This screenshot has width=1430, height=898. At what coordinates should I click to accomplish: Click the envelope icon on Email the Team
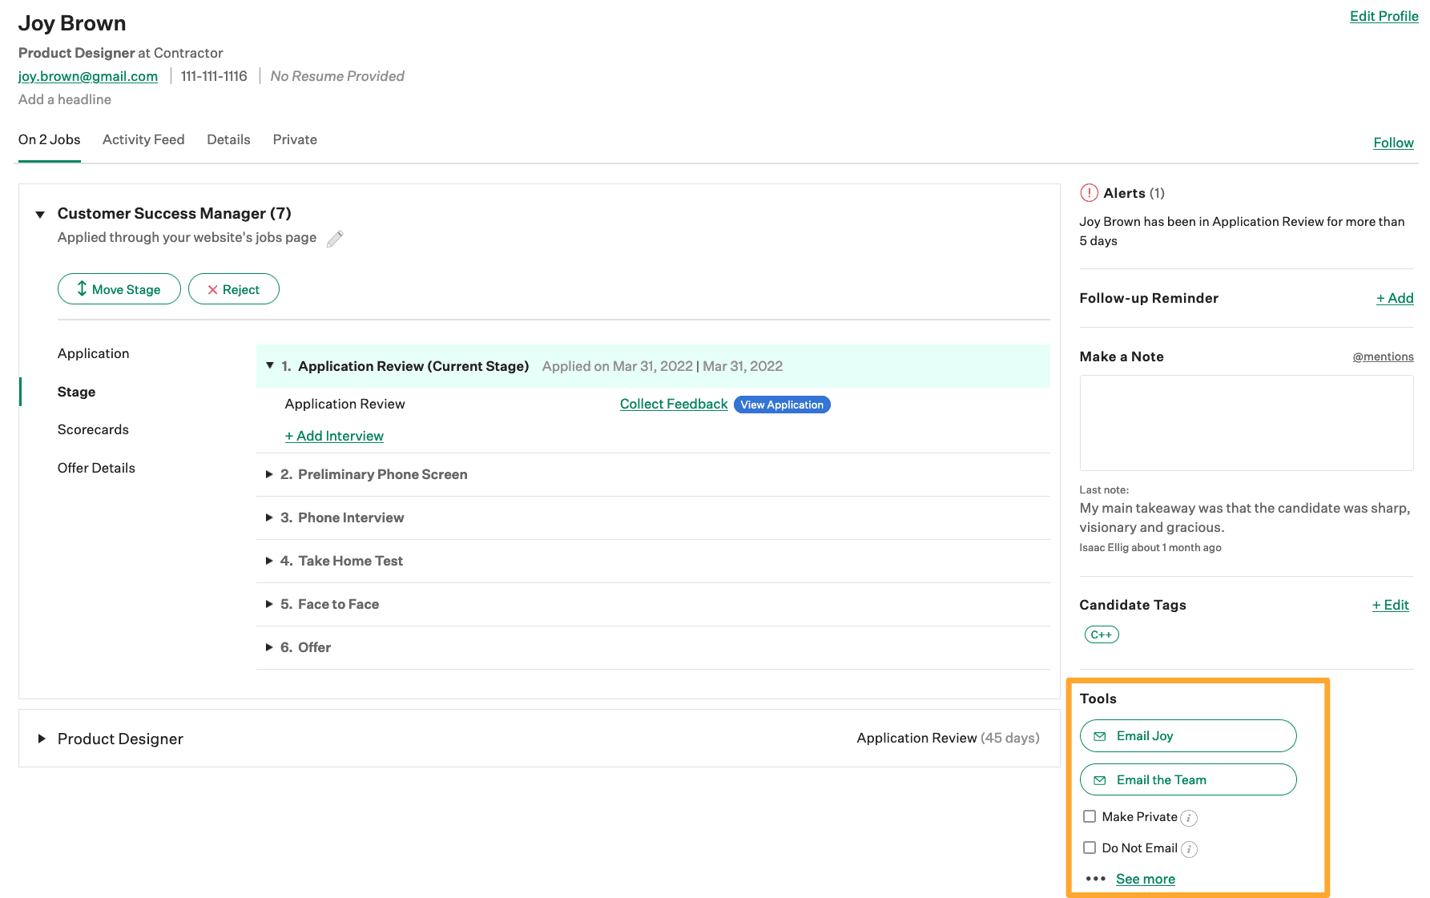tap(1100, 779)
